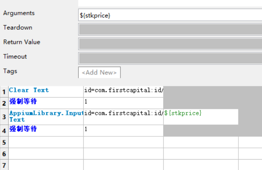The image size is (262, 170).
Task: Select the 强制等待 keyword in row 4
Action: pos(46,130)
